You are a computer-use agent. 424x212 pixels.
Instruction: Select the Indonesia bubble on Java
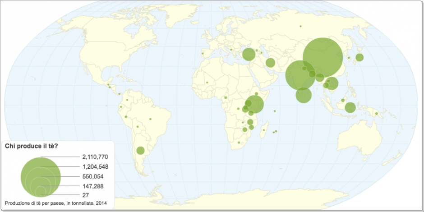(350, 107)
